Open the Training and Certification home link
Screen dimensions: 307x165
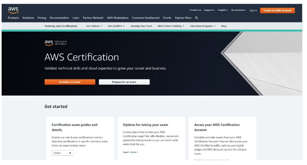click(61, 26)
